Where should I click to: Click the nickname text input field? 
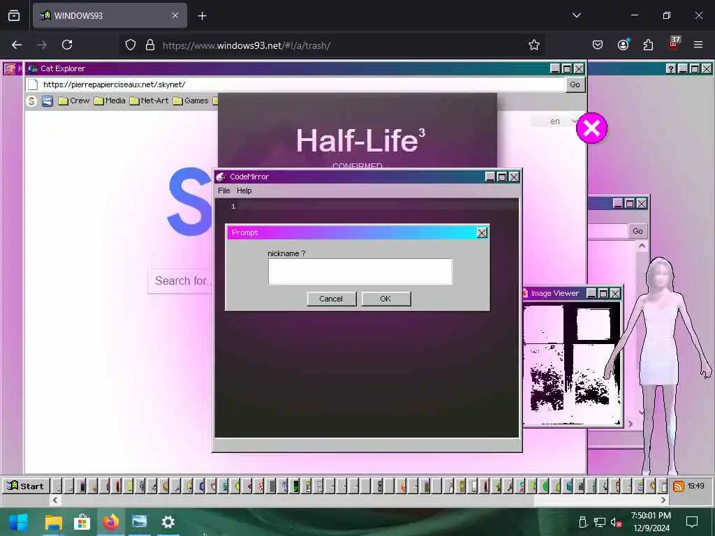360,271
